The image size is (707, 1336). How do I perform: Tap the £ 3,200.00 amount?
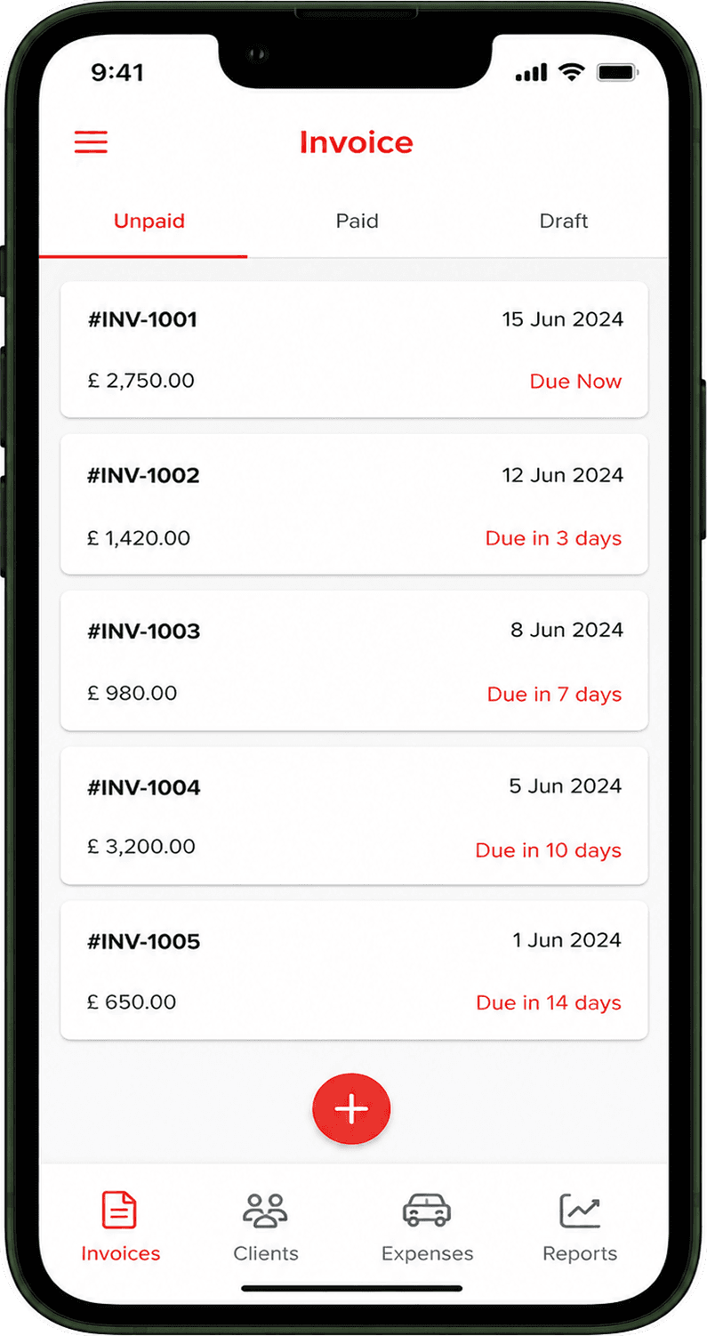[x=141, y=847]
